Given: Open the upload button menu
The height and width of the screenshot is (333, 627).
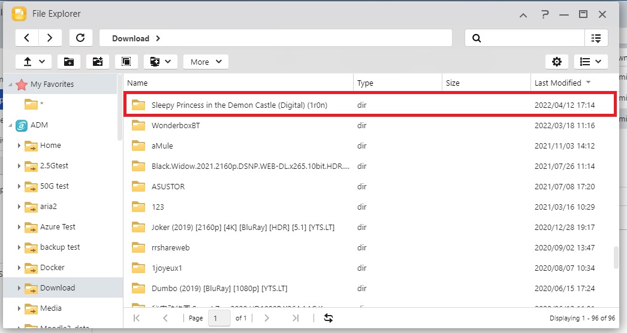Looking at the screenshot, I should [x=34, y=62].
